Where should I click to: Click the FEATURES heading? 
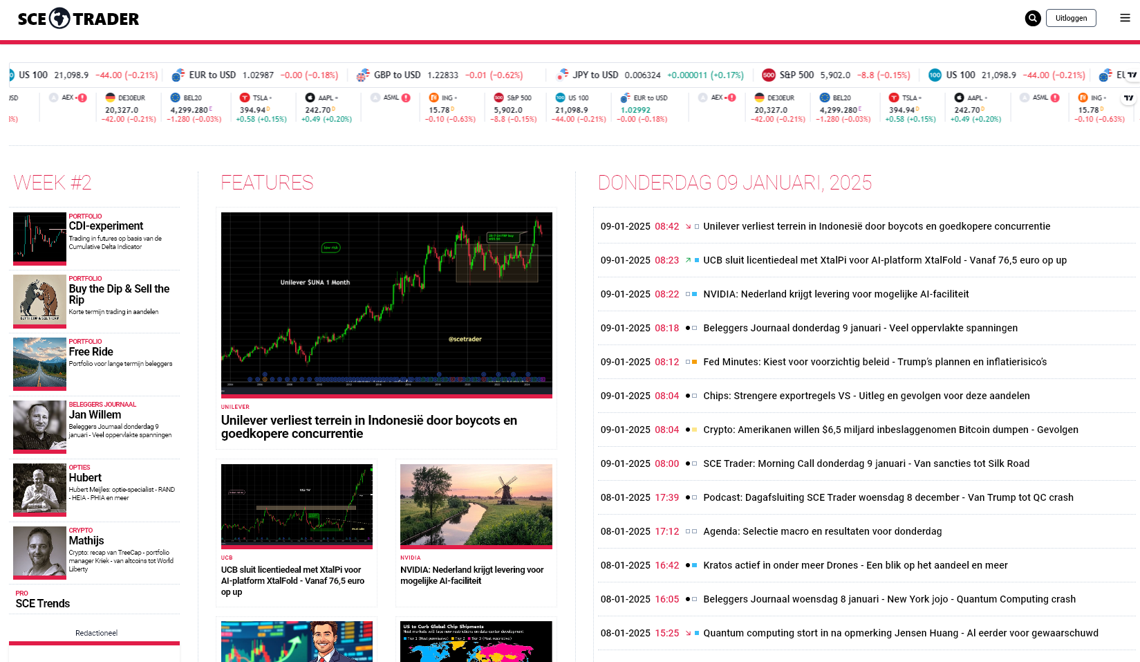(267, 183)
